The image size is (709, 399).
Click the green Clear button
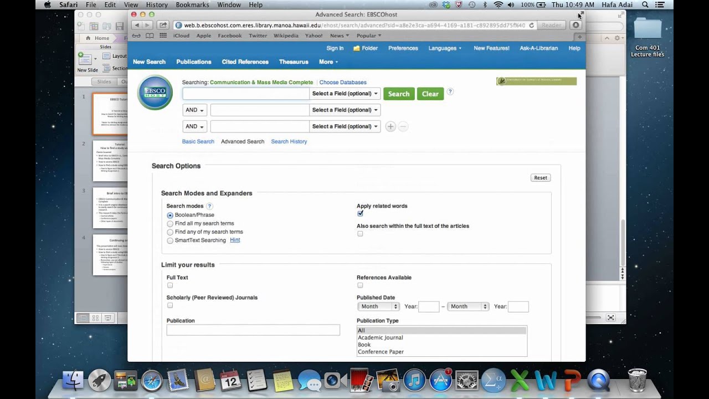[x=430, y=94]
